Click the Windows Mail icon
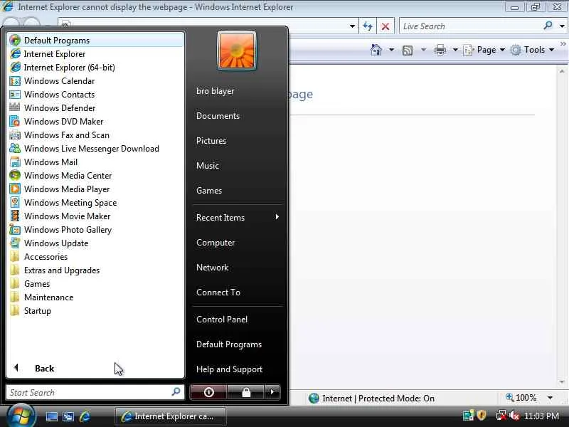 point(15,162)
